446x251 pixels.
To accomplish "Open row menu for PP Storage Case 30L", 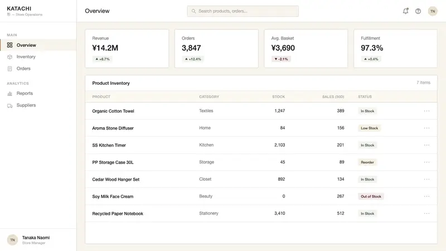I will pyautogui.click(x=426, y=162).
